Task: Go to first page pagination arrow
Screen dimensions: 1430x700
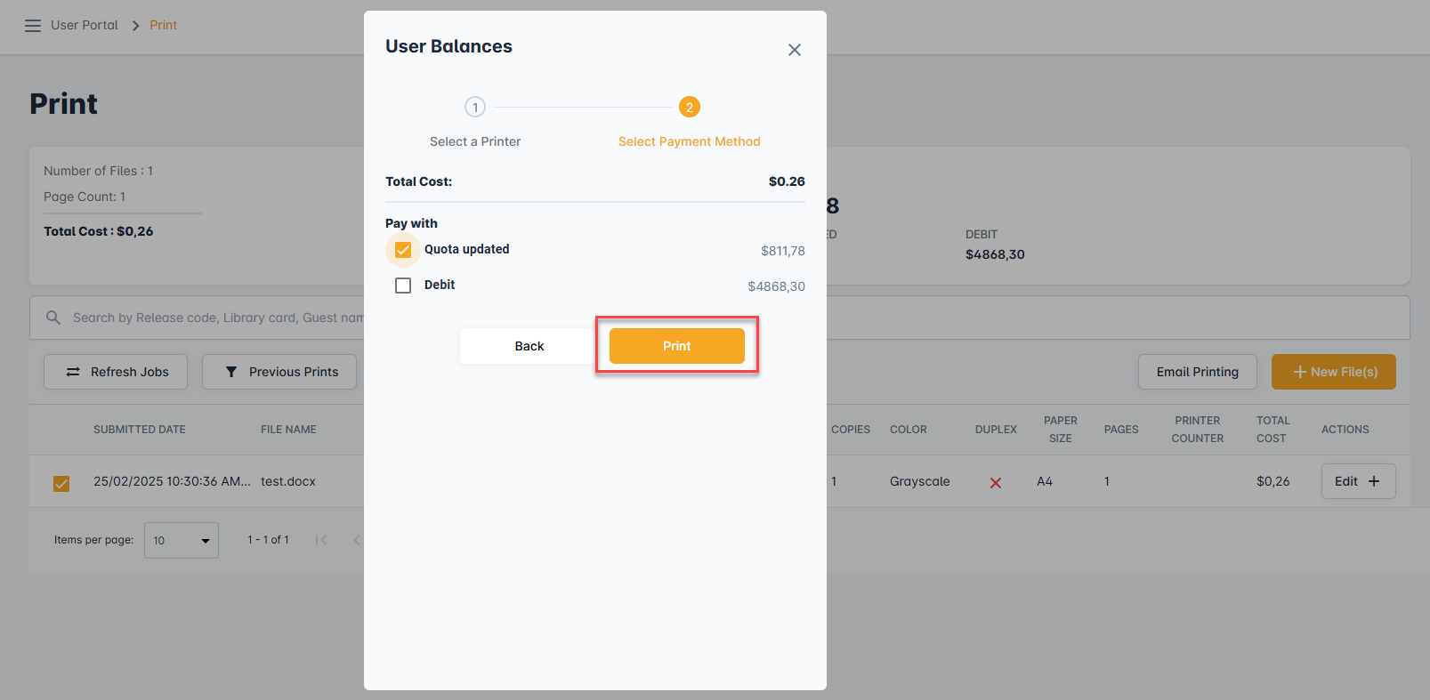Action: point(321,540)
